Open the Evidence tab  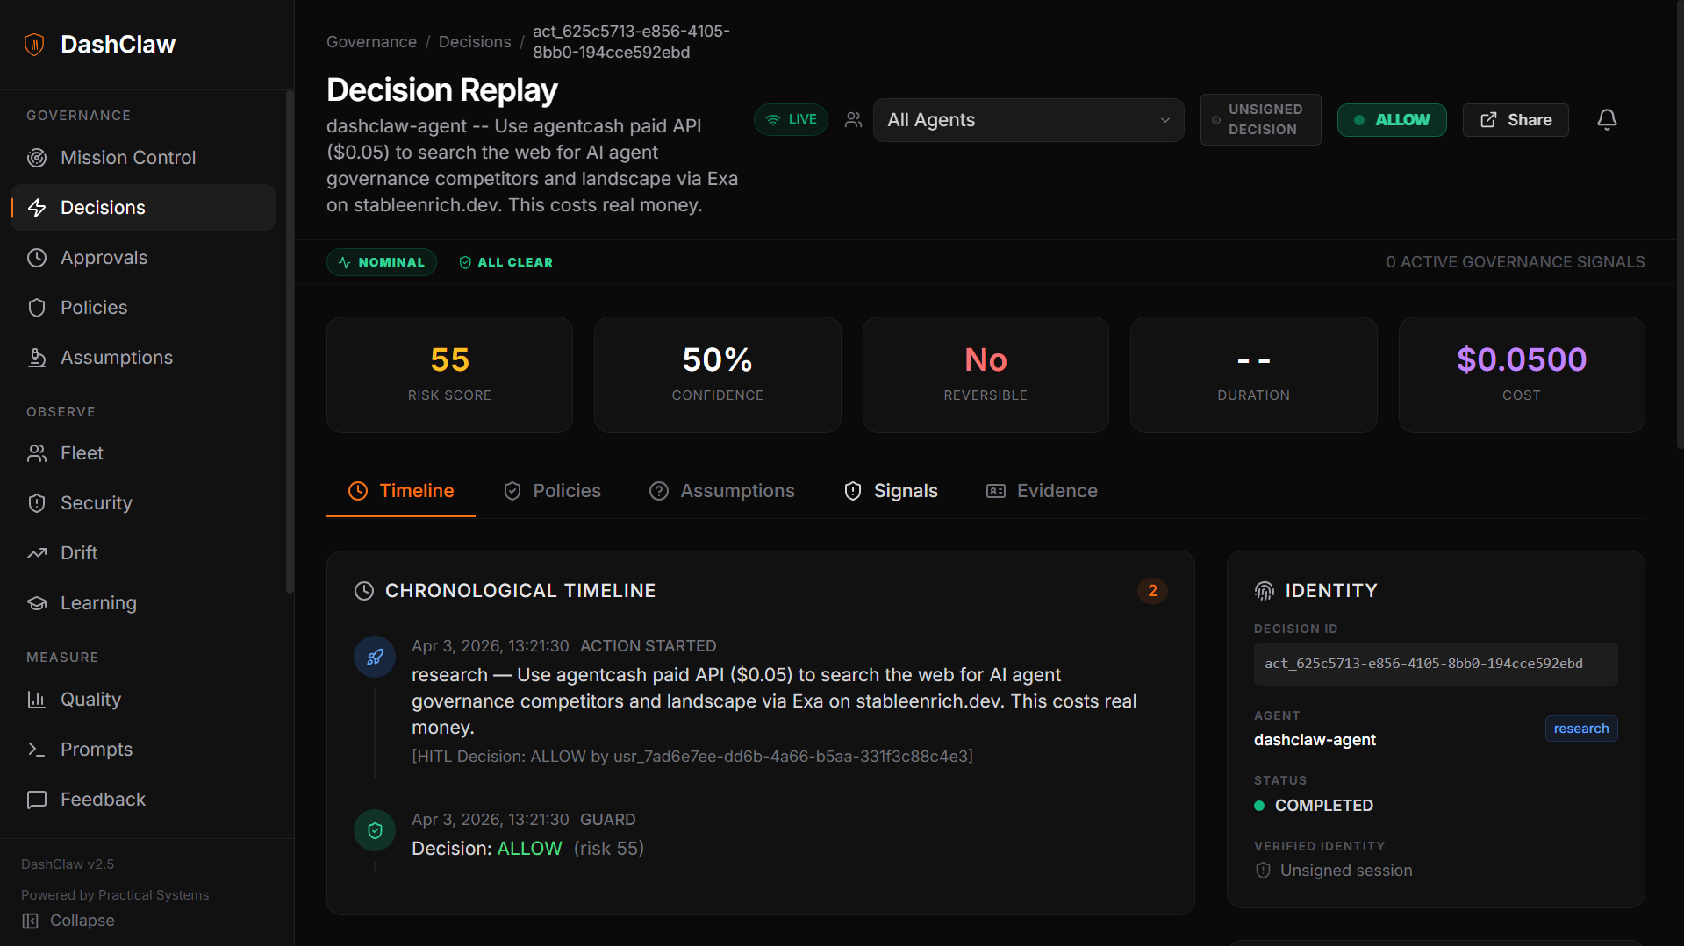click(1042, 491)
